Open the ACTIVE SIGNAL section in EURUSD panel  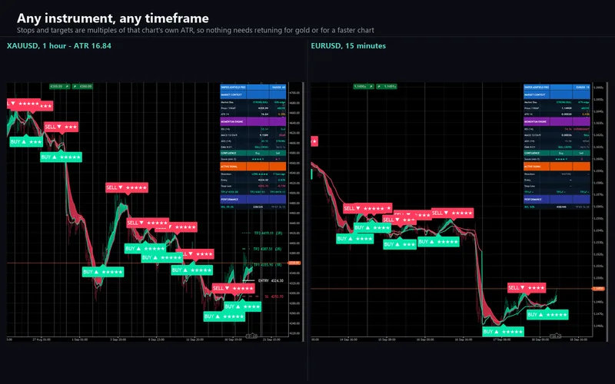point(557,167)
